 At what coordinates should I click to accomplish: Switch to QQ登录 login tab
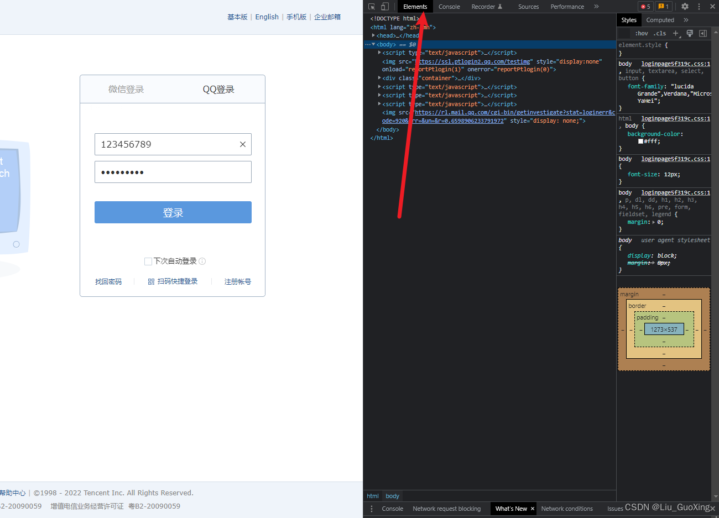point(218,89)
